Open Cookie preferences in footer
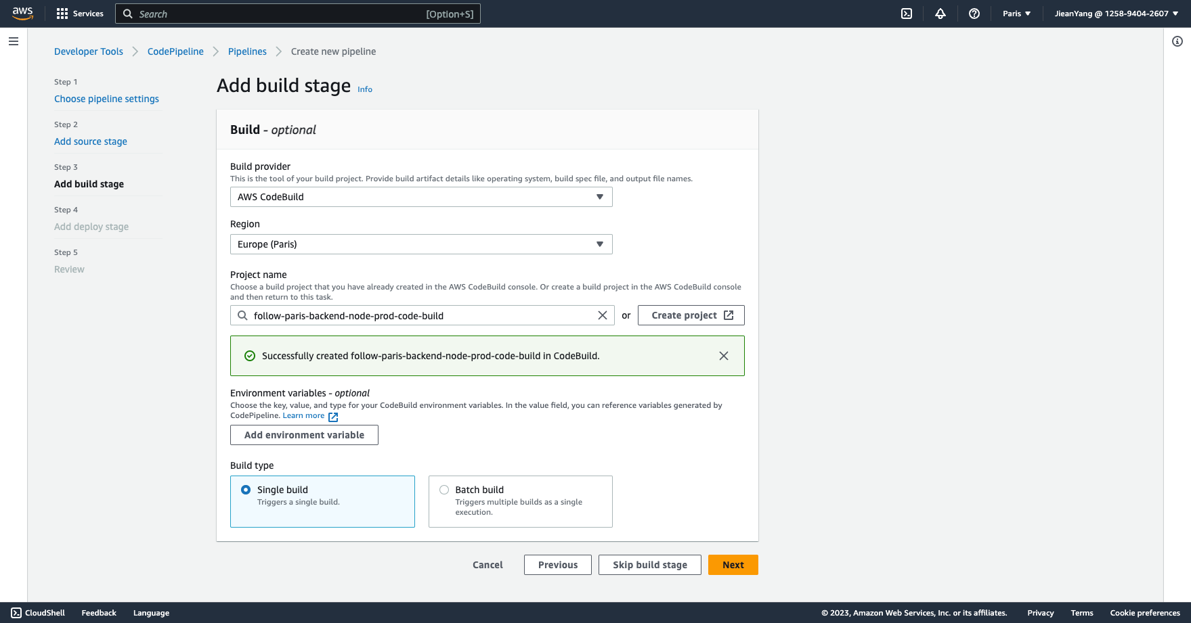1191x623 pixels. (x=1145, y=613)
